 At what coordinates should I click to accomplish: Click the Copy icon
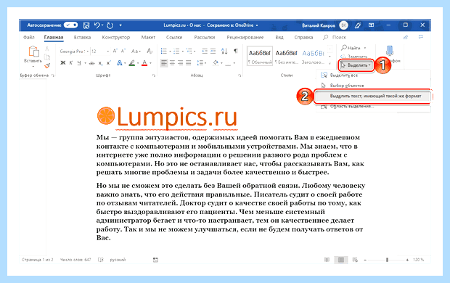(x=47, y=57)
